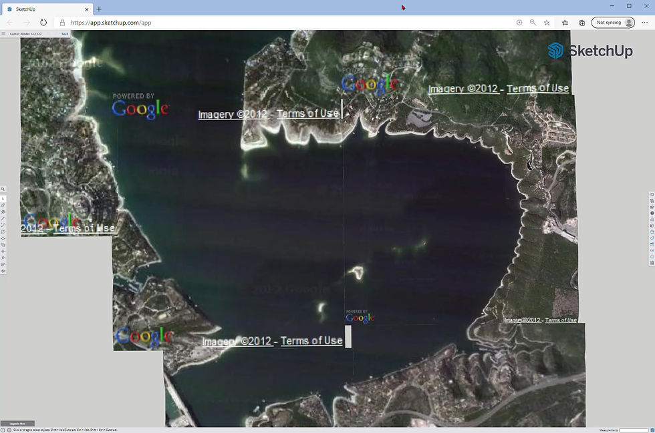Click the Measurements input box
The image size is (655, 433).
coord(634,430)
